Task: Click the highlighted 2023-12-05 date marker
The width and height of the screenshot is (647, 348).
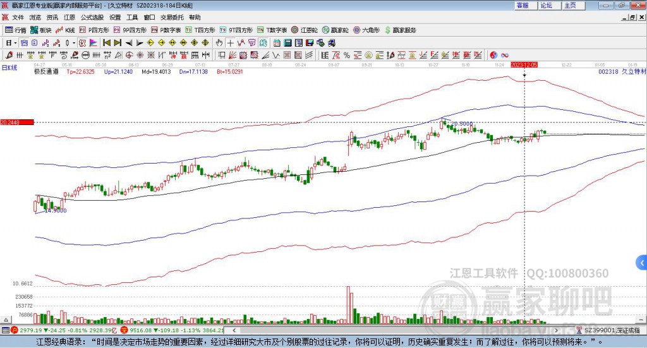Action: tap(524, 64)
